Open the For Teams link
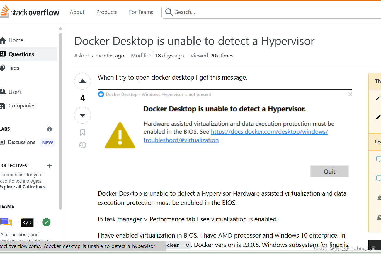381x254 pixels. (141, 12)
